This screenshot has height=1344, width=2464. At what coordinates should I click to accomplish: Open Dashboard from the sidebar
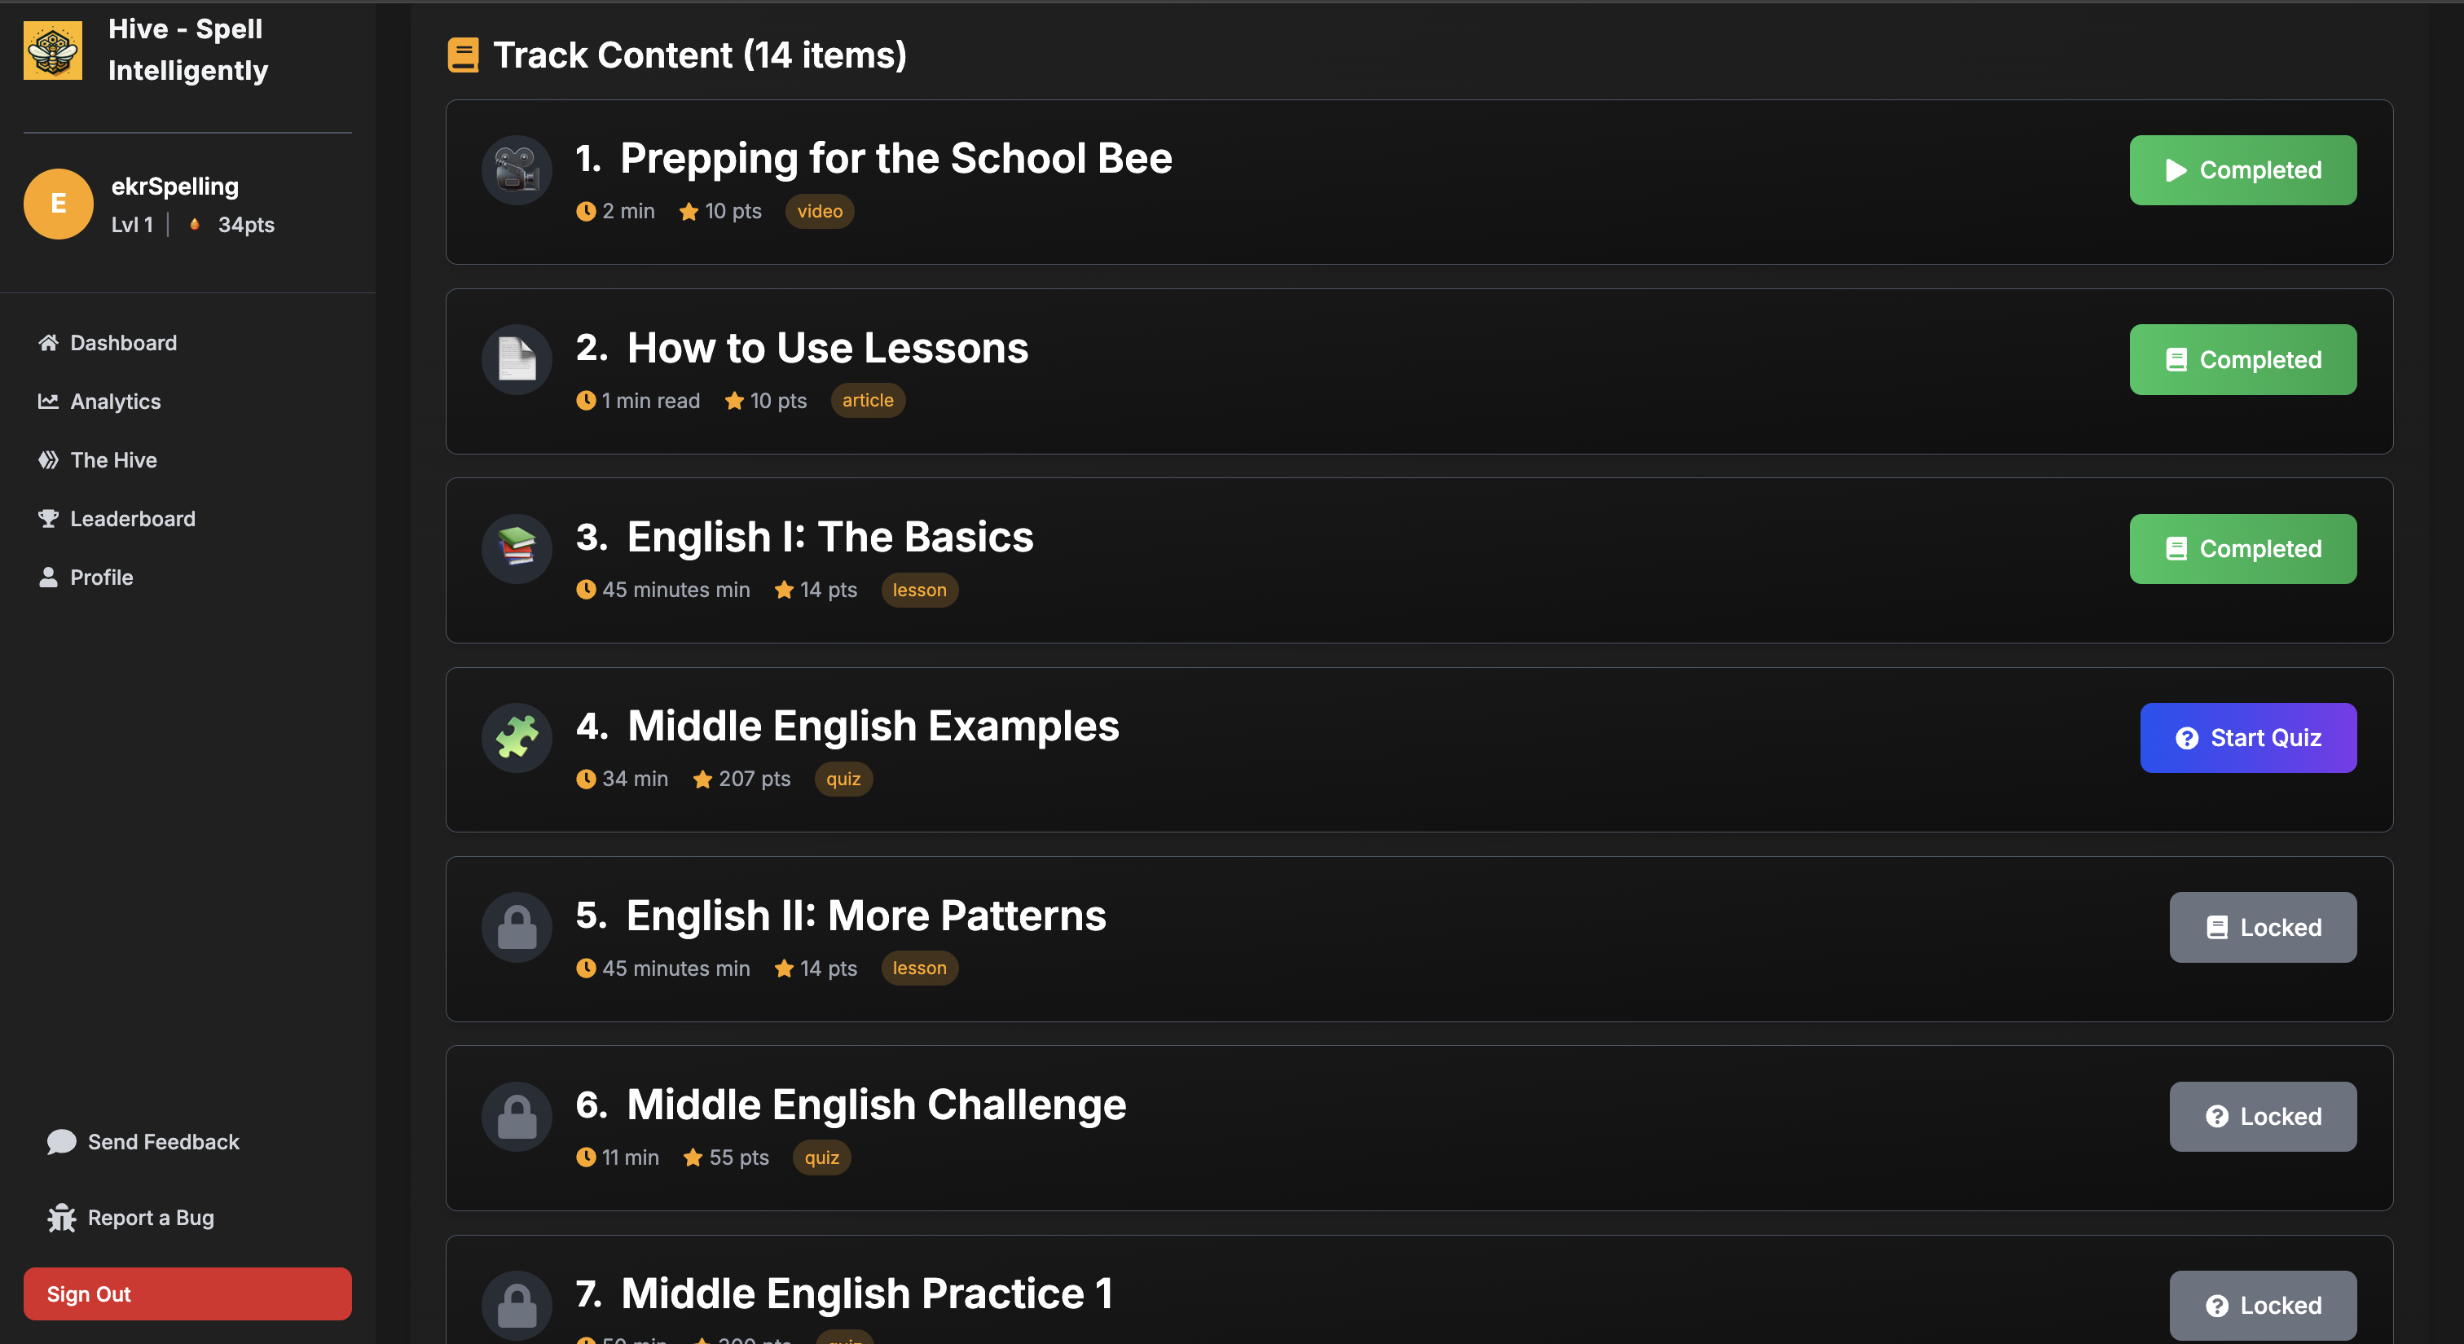(122, 342)
